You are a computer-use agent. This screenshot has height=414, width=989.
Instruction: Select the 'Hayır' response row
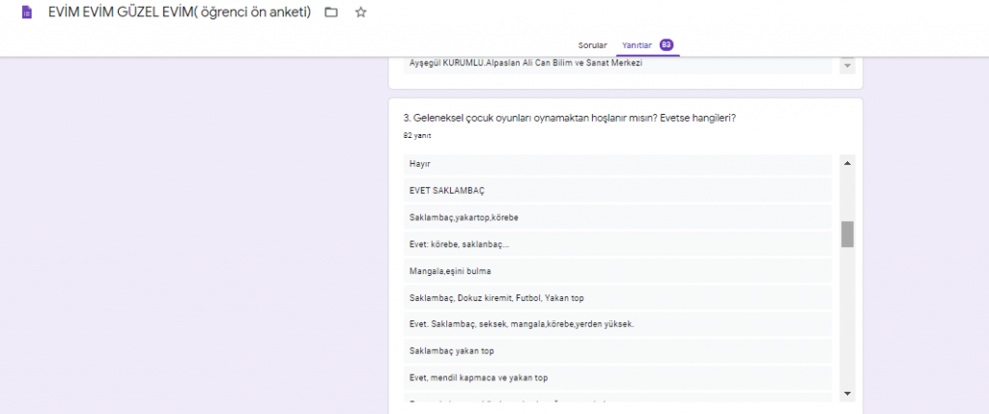[617, 164]
